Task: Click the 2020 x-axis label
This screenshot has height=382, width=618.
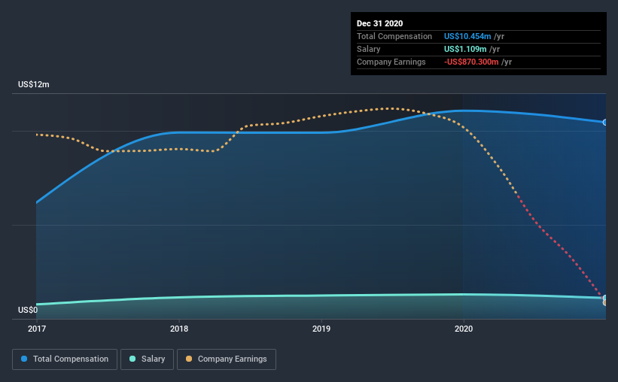Action: pyautogui.click(x=464, y=329)
